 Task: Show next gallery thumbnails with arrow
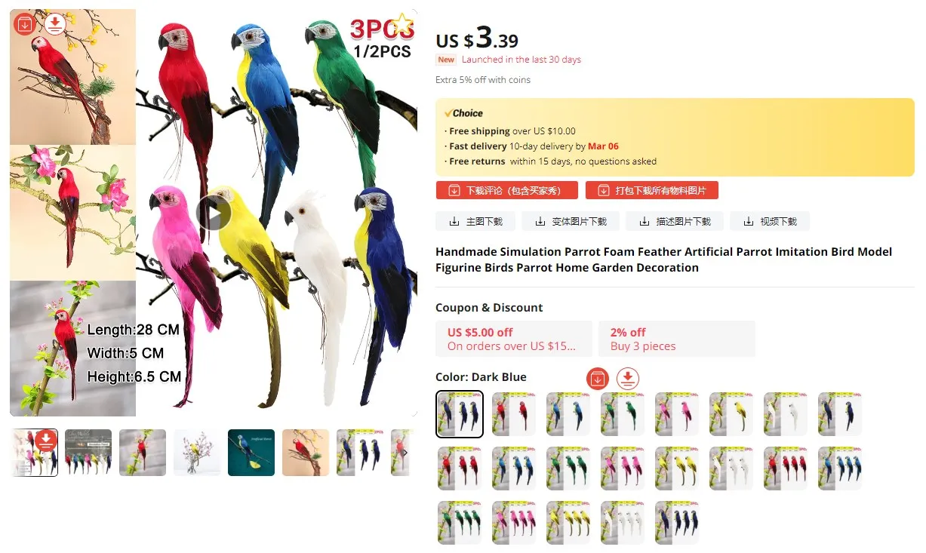[x=405, y=453]
